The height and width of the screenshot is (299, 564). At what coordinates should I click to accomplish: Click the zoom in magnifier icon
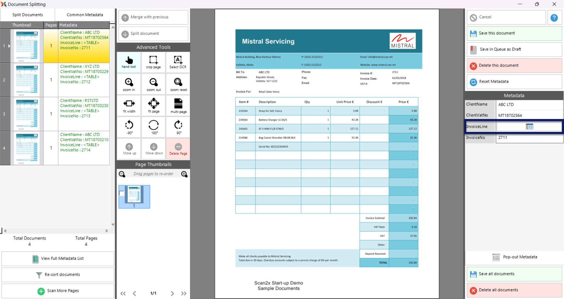(x=129, y=84)
